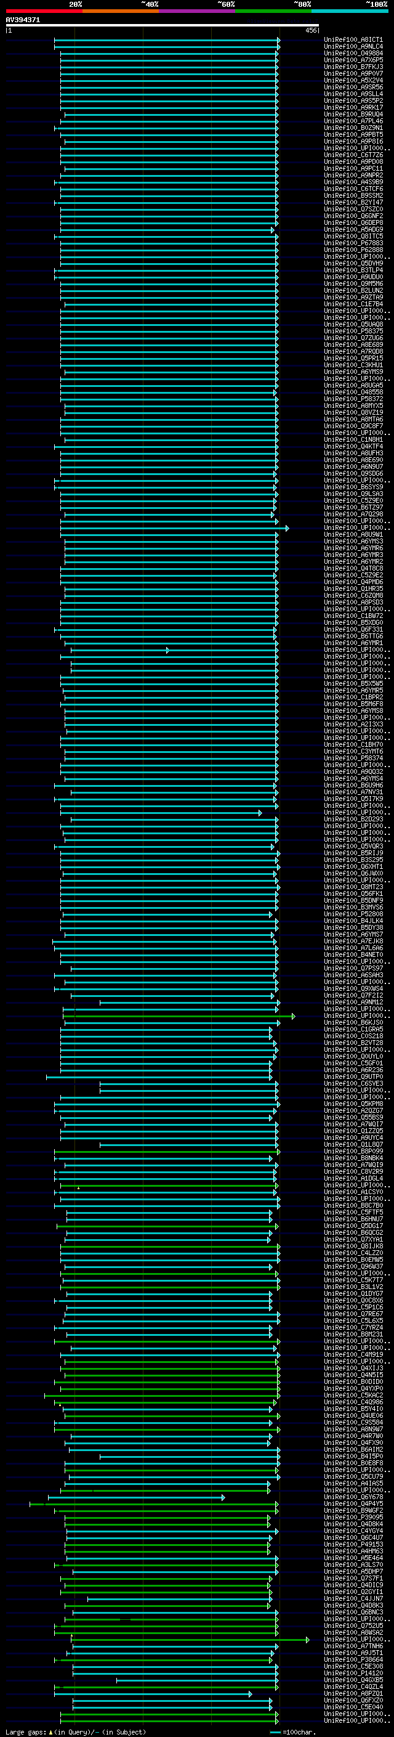Select the UniRef100_A8WSA2 label
Viewport: 394px width, 1737px height.
(x=353, y=1632)
